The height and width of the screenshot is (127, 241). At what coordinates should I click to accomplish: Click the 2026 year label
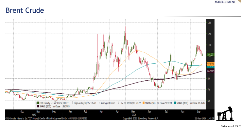tap(134, 115)
